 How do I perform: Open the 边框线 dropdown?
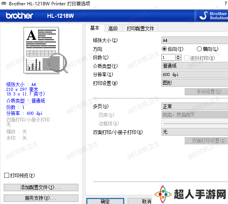(195, 123)
